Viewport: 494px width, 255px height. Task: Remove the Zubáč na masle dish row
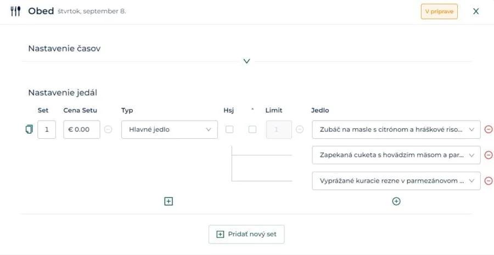[x=488, y=129]
